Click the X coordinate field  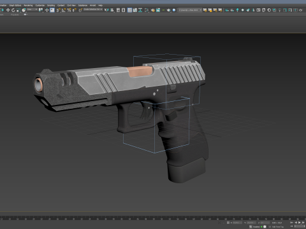point(237,223)
